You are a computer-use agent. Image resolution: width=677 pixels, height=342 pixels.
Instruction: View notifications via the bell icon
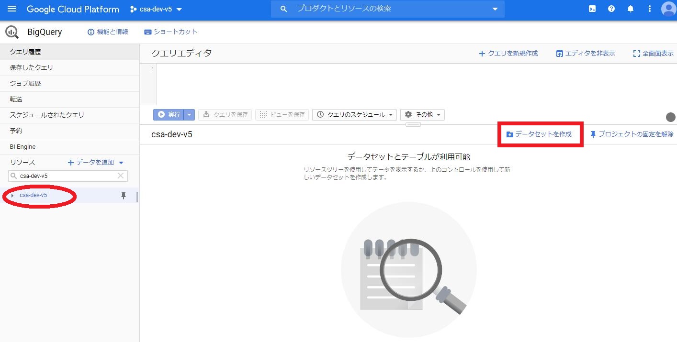[631, 9]
